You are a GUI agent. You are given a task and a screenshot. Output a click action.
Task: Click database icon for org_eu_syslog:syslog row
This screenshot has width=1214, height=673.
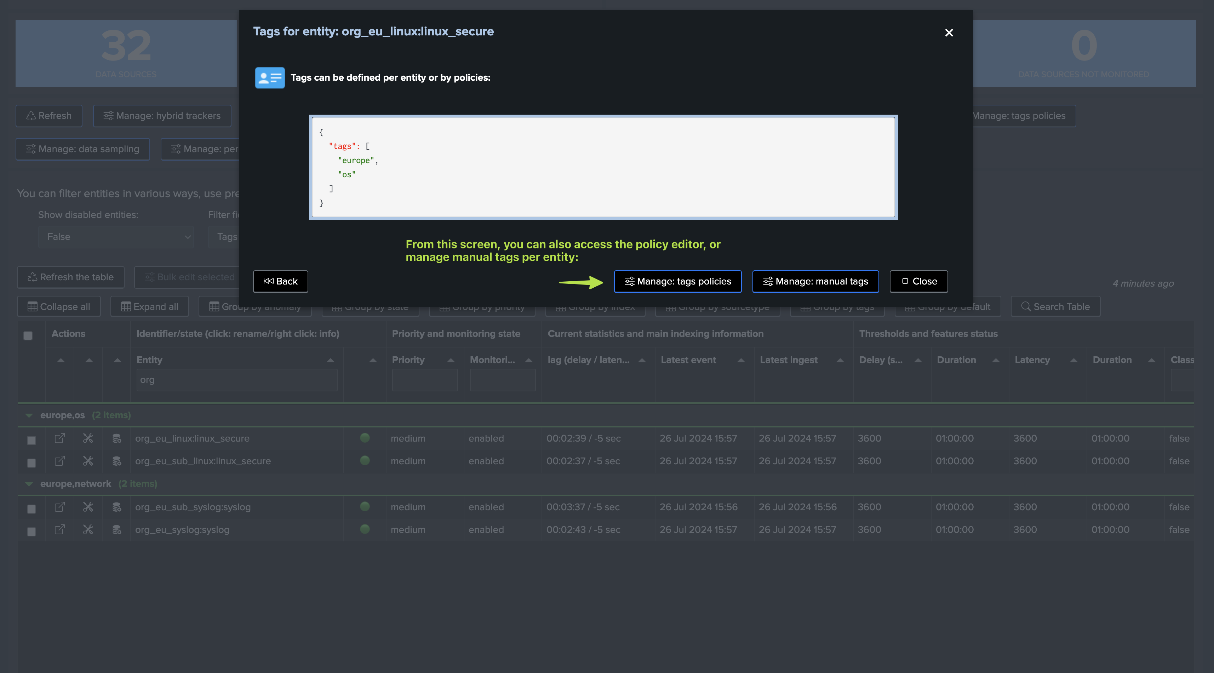116,530
